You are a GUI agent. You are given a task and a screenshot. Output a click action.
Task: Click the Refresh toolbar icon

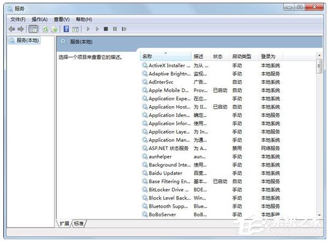(45, 29)
